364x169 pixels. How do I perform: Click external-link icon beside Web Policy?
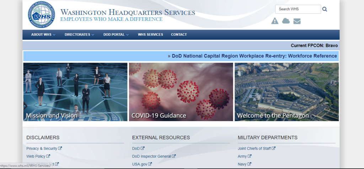[x=48, y=156]
